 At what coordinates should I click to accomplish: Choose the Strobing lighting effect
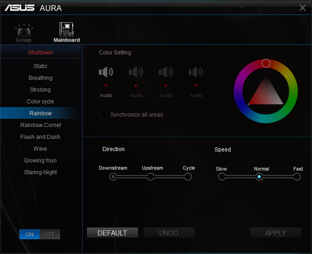(x=40, y=89)
